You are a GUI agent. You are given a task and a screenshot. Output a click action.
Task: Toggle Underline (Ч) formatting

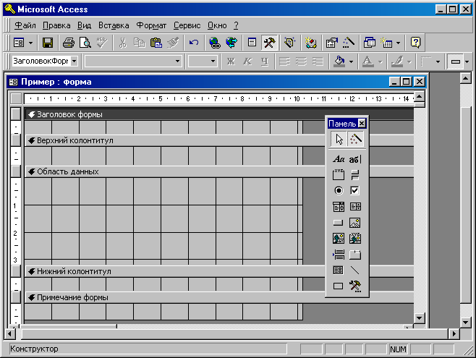point(265,61)
